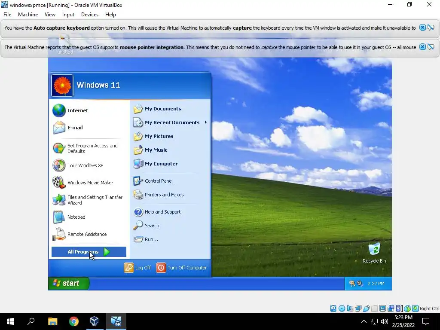Suppress the Auto capture keyboard notification permanently
This screenshot has width=440, height=330.
[431, 27]
